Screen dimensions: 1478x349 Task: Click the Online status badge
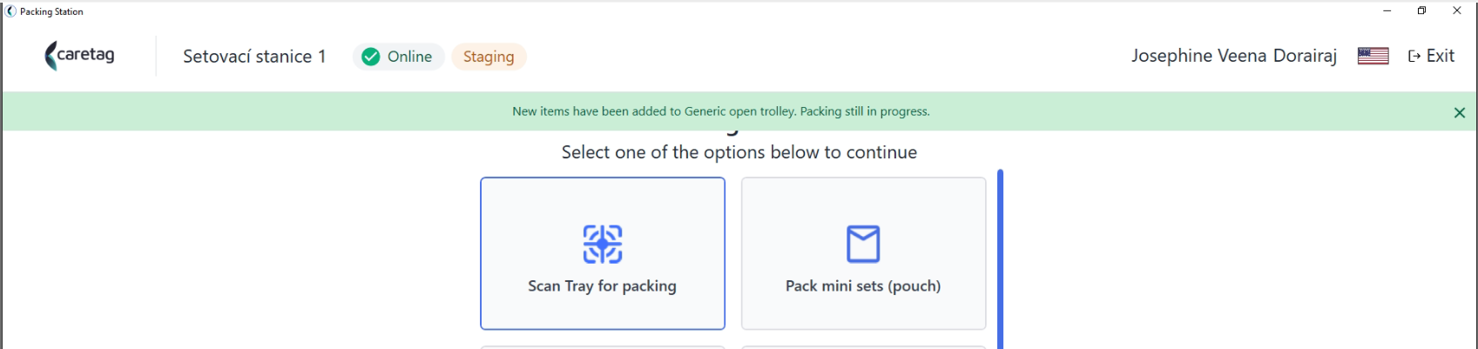coord(398,57)
